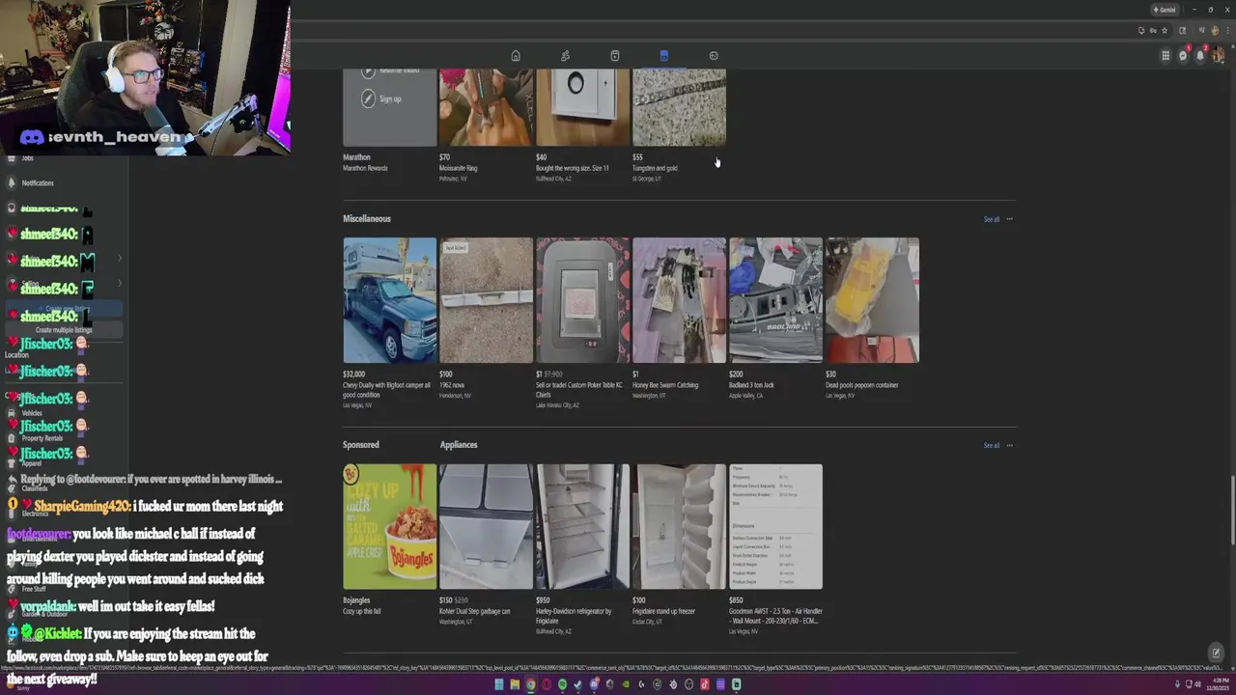Open the taskbar clock and date
Viewport: 1236px width, 695px height.
point(1216,685)
